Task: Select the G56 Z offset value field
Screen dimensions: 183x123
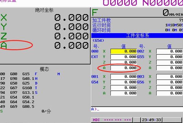Action: pos(169,88)
